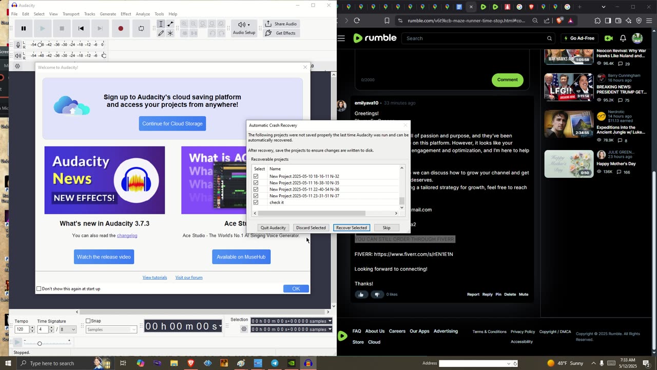Screen dimensions: 657x370
Task: Open the Visit our forum link
Action: 189,277
